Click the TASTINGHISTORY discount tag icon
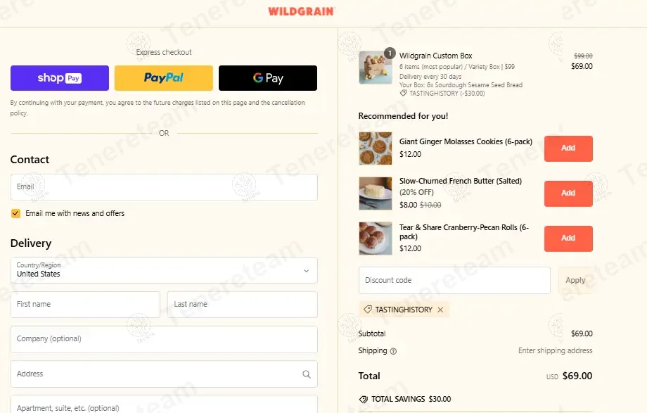The image size is (647, 413). coord(367,310)
